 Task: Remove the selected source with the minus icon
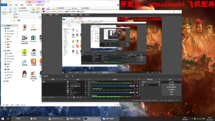71,97
